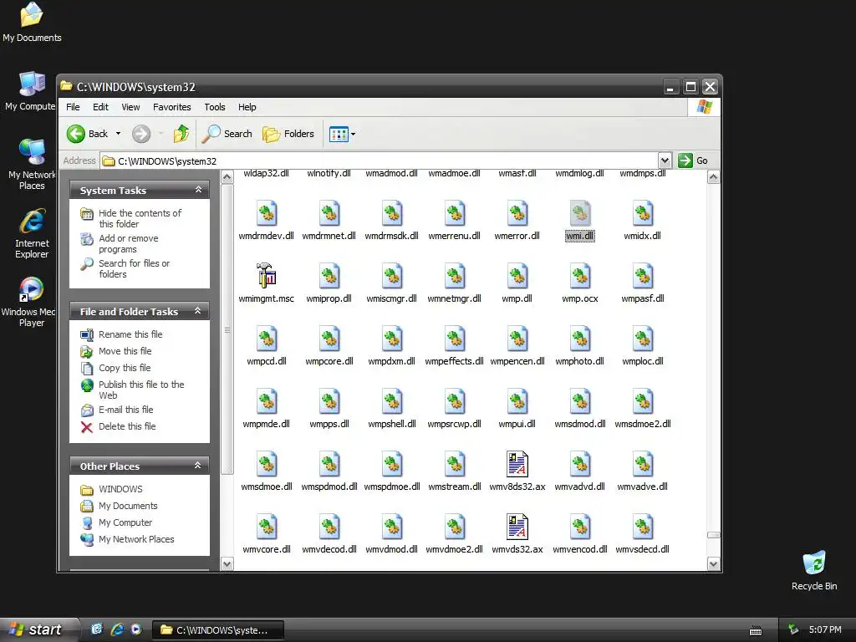Viewport: 856px width, 642px height.
Task: Select the wmiprop.dll file icon
Action: pos(329,275)
